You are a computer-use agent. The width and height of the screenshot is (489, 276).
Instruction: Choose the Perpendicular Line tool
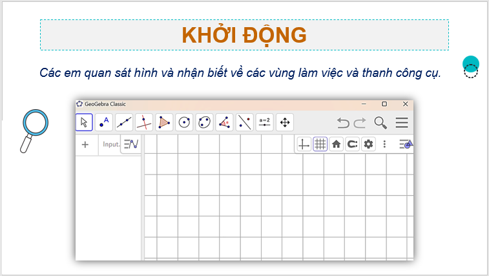click(144, 122)
